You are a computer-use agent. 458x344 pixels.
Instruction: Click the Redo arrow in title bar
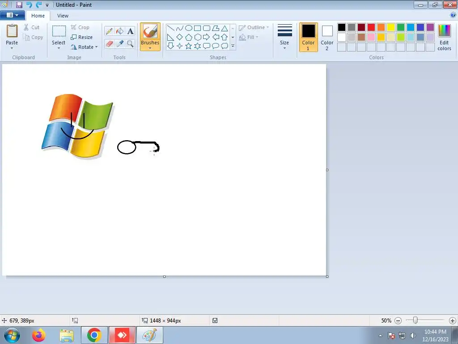pyautogui.click(x=38, y=4)
